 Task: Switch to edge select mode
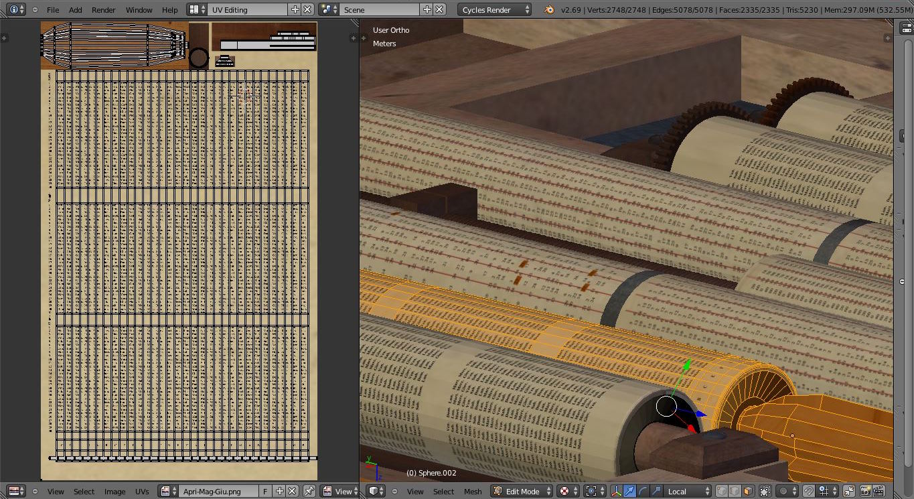735,491
